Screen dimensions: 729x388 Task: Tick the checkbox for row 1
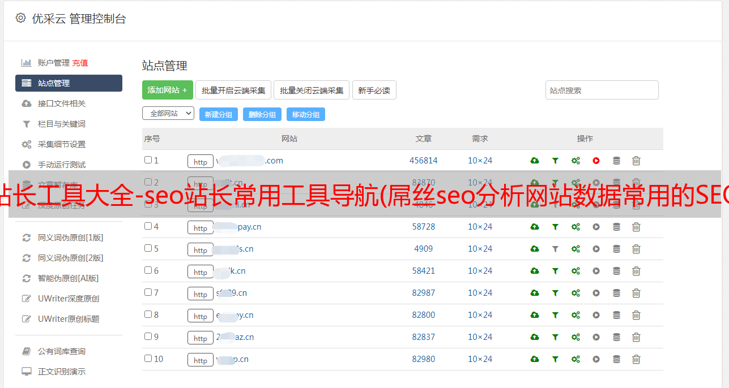pyautogui.click(x=148, y=160)
